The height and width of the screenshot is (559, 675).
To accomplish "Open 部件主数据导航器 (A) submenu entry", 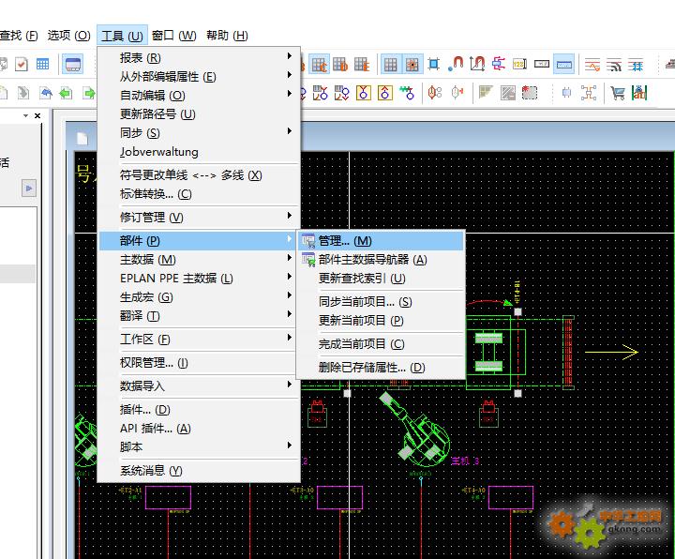I will 381,259.
